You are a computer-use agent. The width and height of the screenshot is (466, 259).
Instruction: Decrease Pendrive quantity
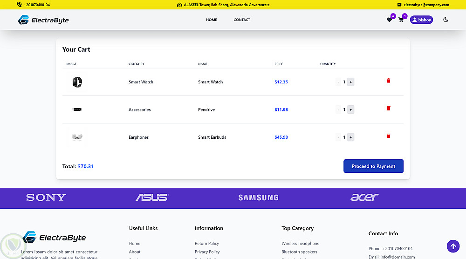point(338,109)
